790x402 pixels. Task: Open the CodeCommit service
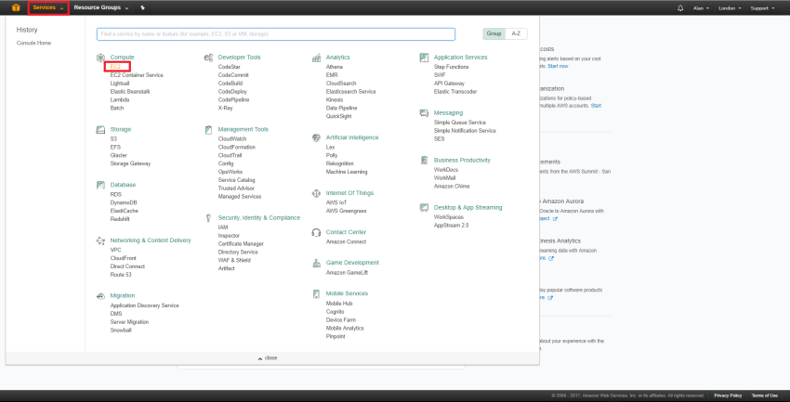233,75
